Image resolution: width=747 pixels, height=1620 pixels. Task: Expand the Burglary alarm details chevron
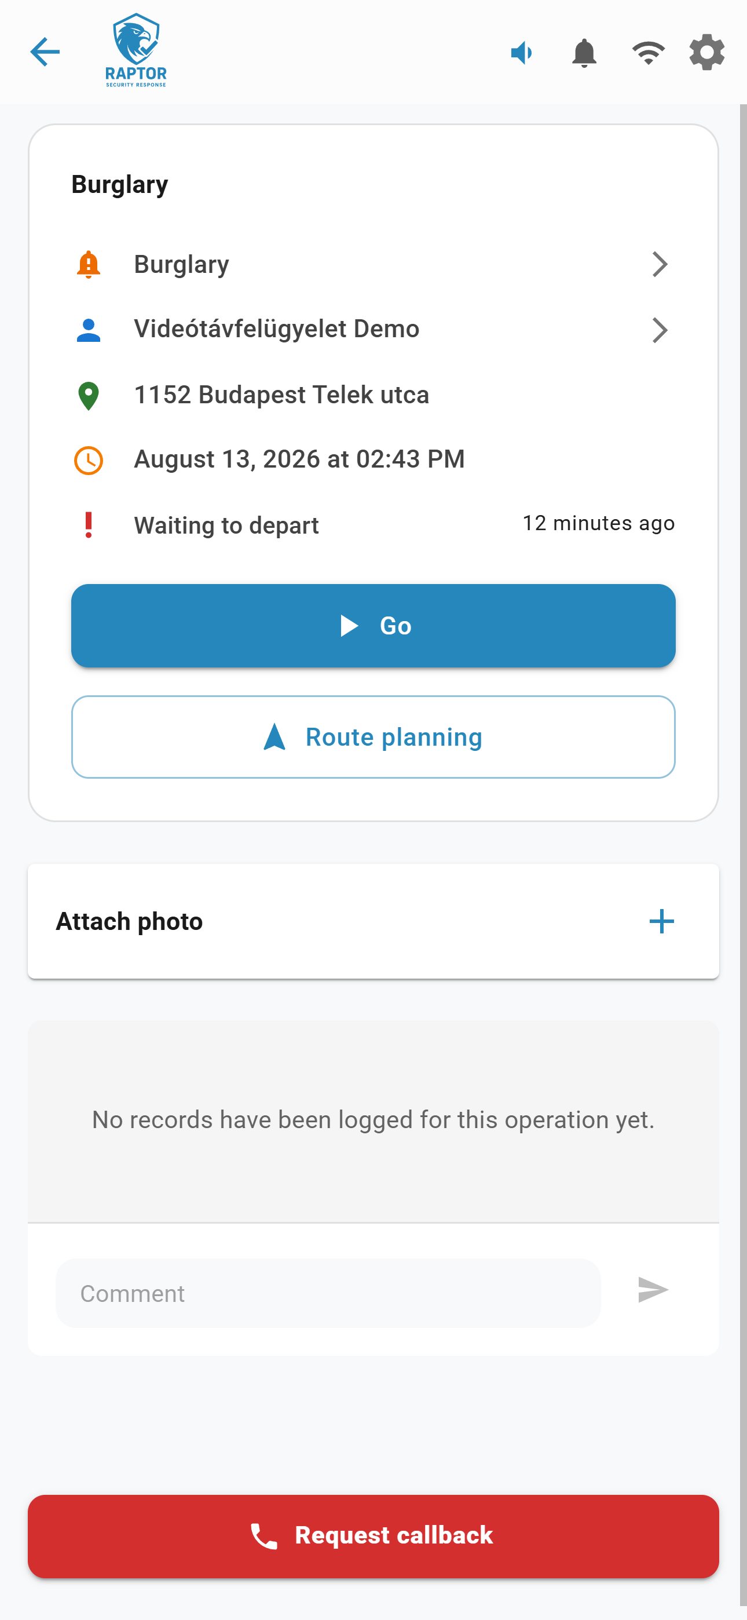click(x=659, y=265)
